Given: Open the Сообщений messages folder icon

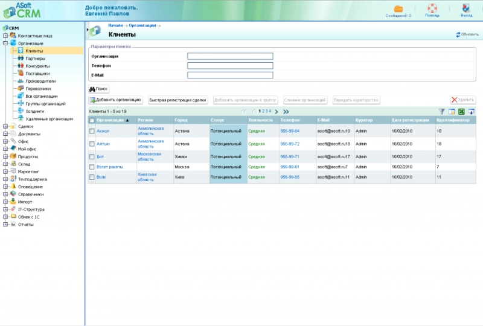Looking at the screenshot, I should [x=398, y=8].
